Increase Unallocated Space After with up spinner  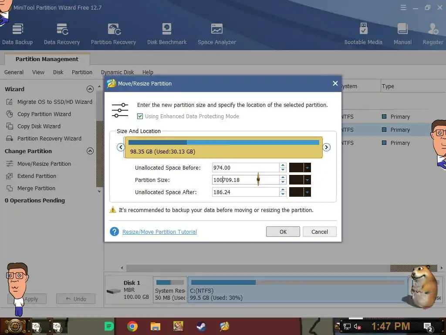coord(283,190)
